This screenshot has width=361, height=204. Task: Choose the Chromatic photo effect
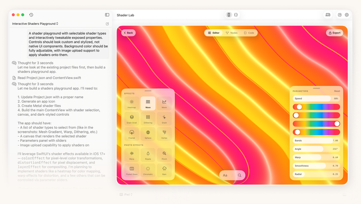coord(148,170)
